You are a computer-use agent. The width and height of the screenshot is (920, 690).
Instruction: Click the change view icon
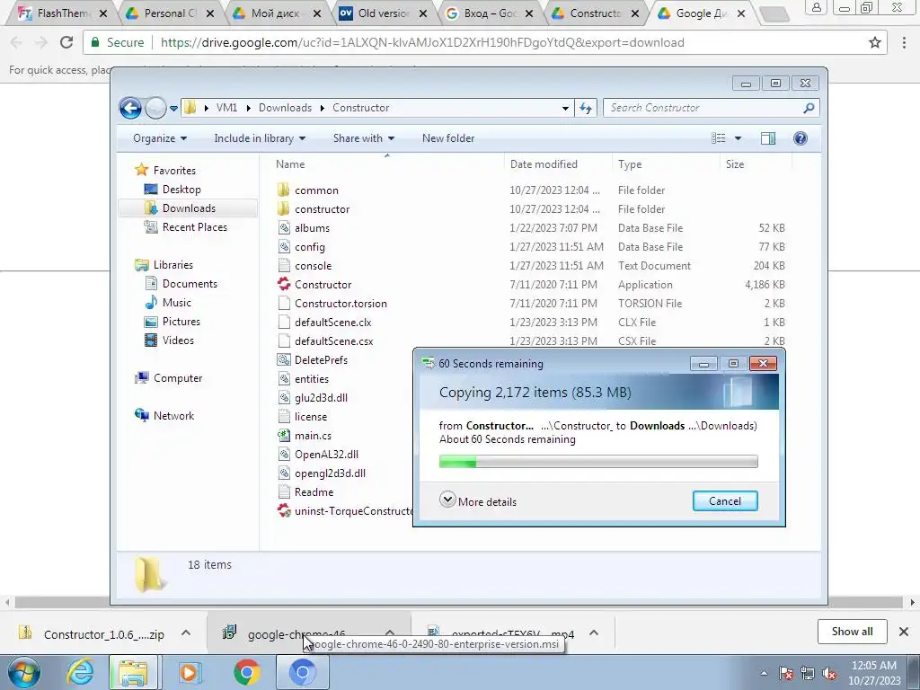(x=719, y=138)
